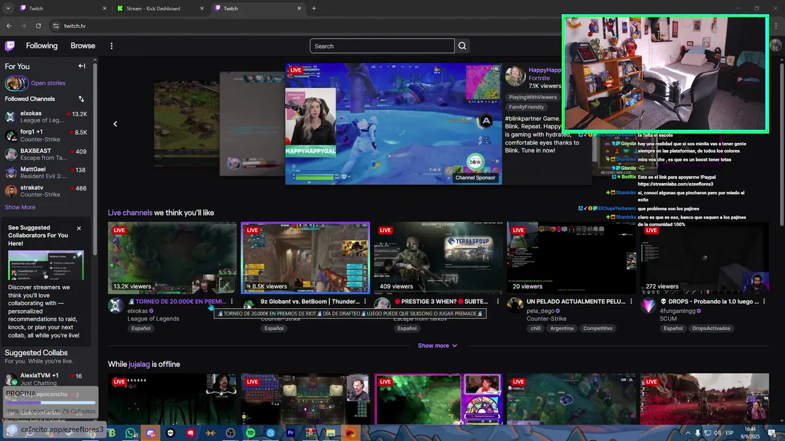Select the FamilyFriendly tag

(526, 107)
